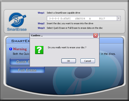This screenshot has width=129, height=101.
Task: Confirm erase by clicking OK
Action: point(69,61)
